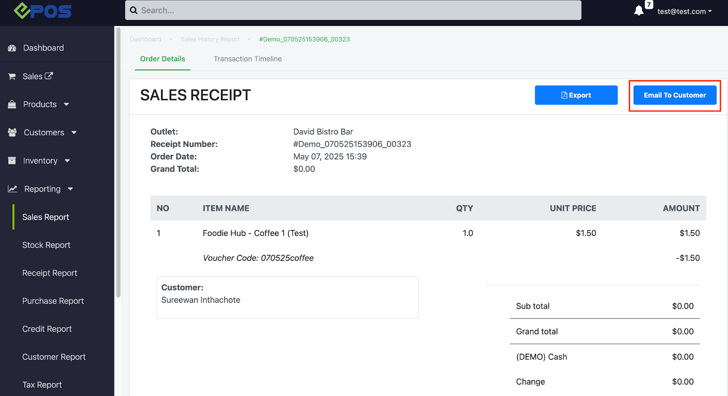Click the Sales cart icon
The width and height of the screenshot is (728, 396).
coord(12,76)
